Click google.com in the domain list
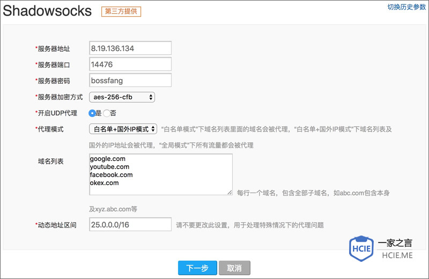The height and width of the screenshot is (279, 429). pos(108,159)
